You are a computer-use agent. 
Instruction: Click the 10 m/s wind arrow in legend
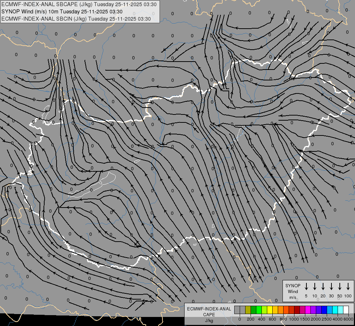[314, 287]
